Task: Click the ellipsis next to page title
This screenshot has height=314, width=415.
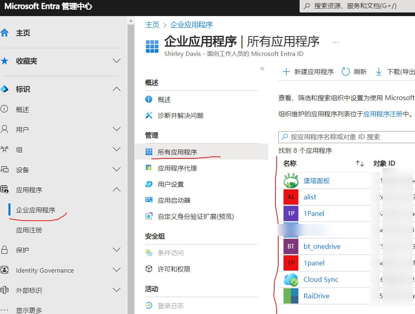Action: (x=335, y=42)
